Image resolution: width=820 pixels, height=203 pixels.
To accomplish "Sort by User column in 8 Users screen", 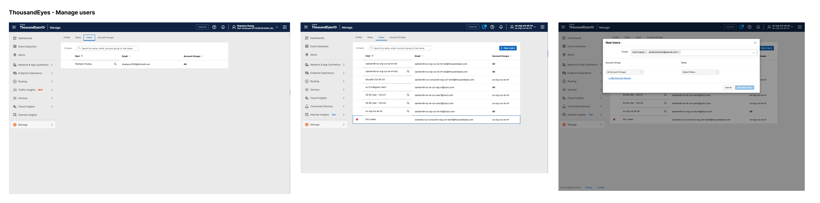I will coord(369,56).
